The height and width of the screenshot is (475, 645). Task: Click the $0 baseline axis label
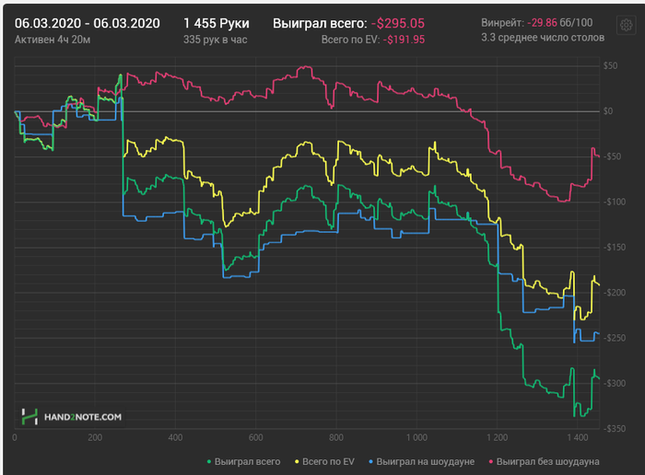tap(608, 111)
